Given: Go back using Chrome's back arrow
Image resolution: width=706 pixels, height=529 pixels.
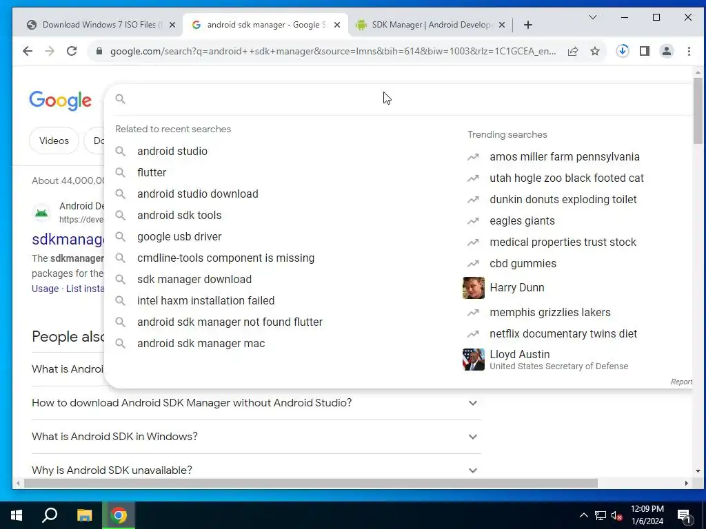Looking at the screenshot, I should 28,51.
